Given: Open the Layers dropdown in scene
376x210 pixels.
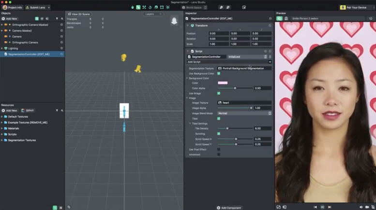Looking at the screenshot, I should pyautogui.click(x=153, y=14).
